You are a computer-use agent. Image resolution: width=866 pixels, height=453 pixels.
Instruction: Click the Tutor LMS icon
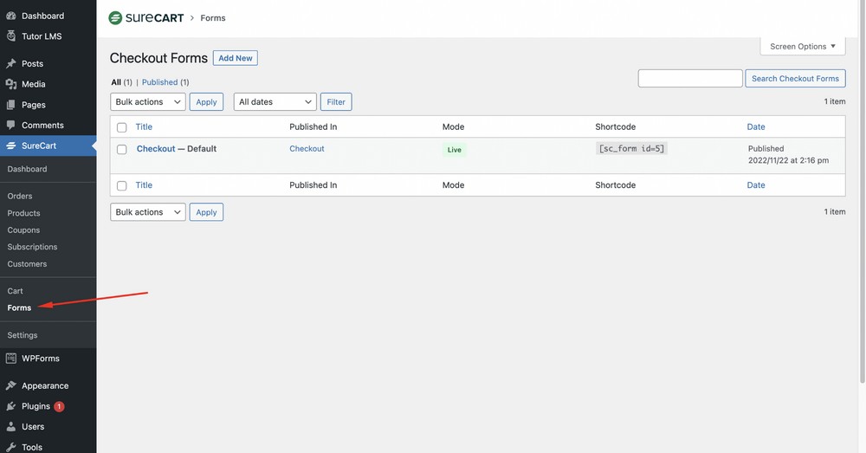click(11, 36)
